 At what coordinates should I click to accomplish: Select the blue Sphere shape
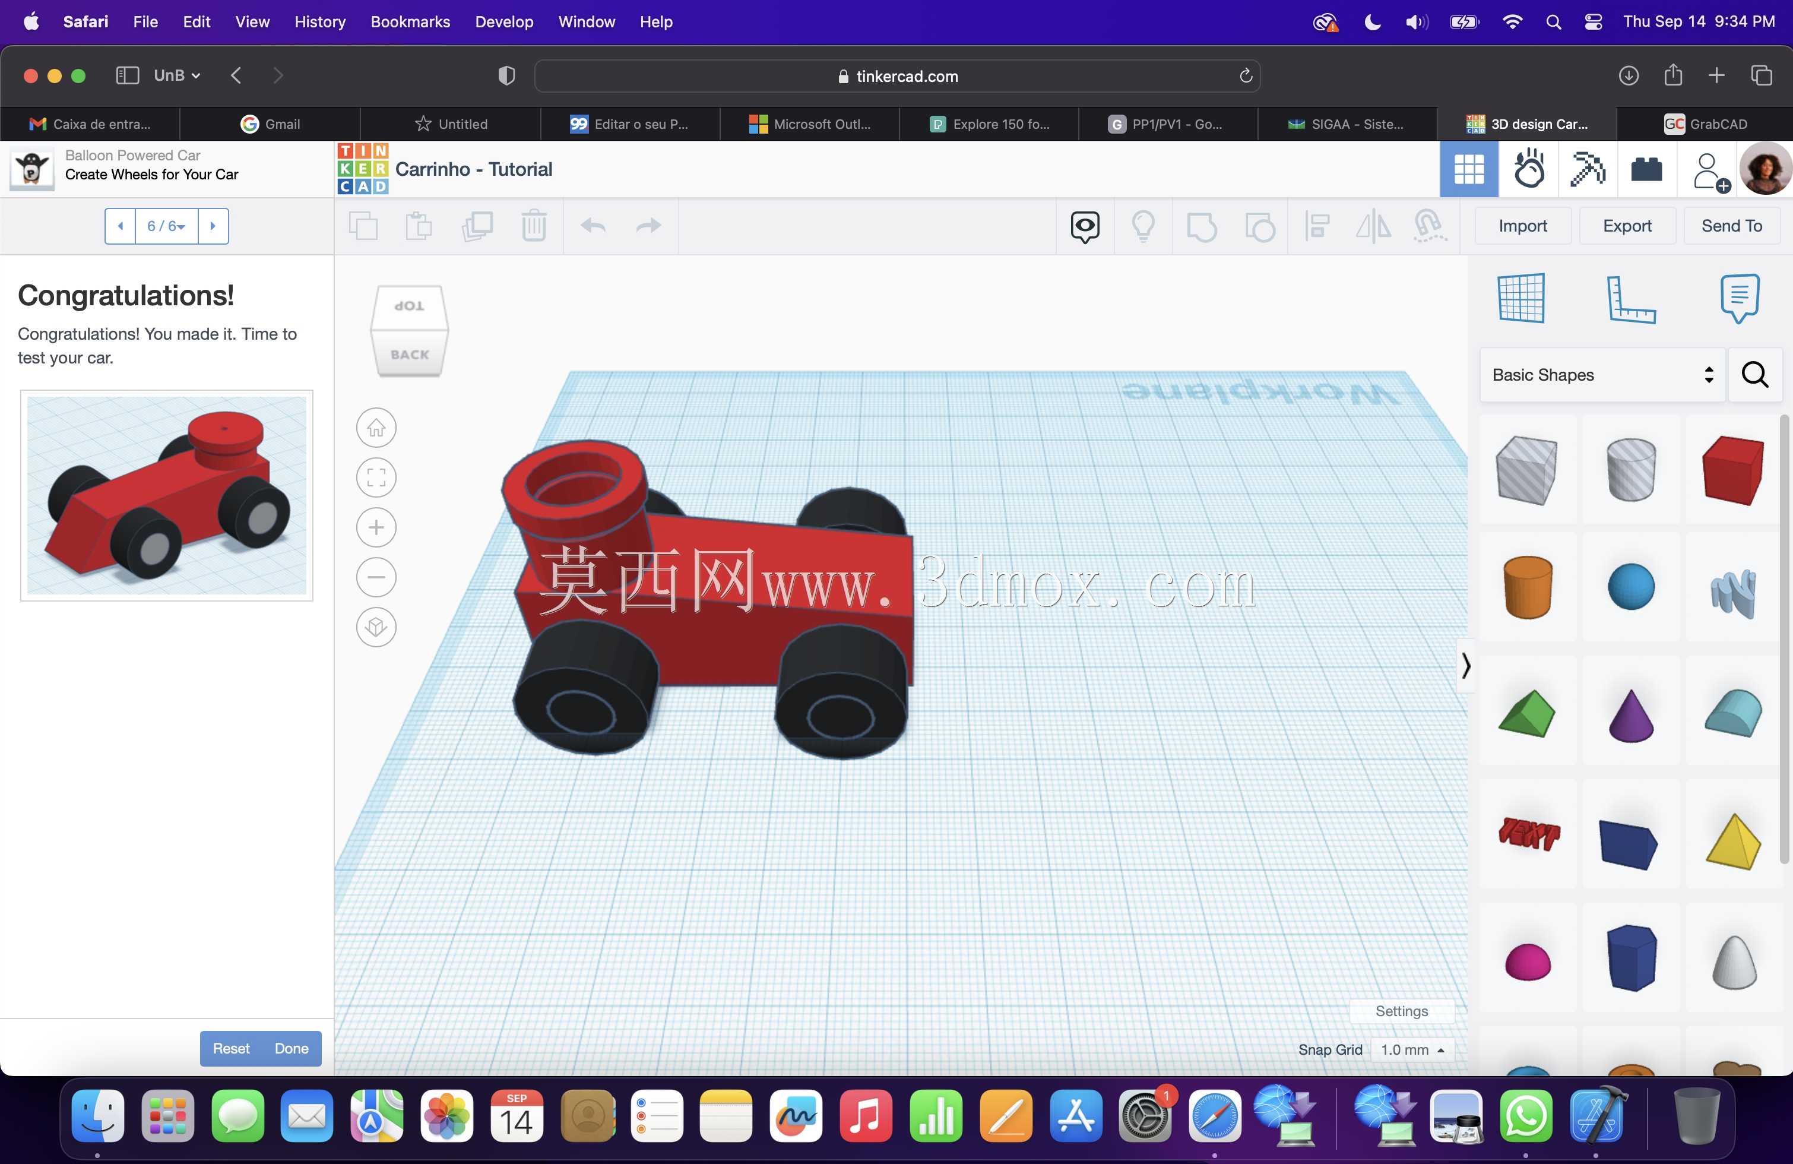click(1631, 588)
